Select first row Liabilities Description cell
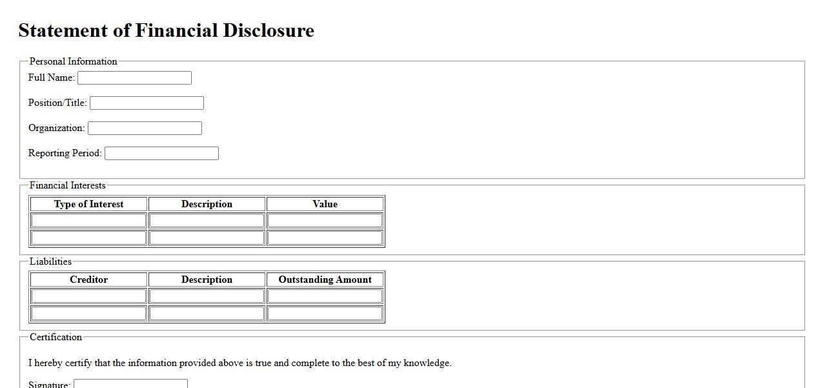Screen dimensions: 825x388 (207, 296)
